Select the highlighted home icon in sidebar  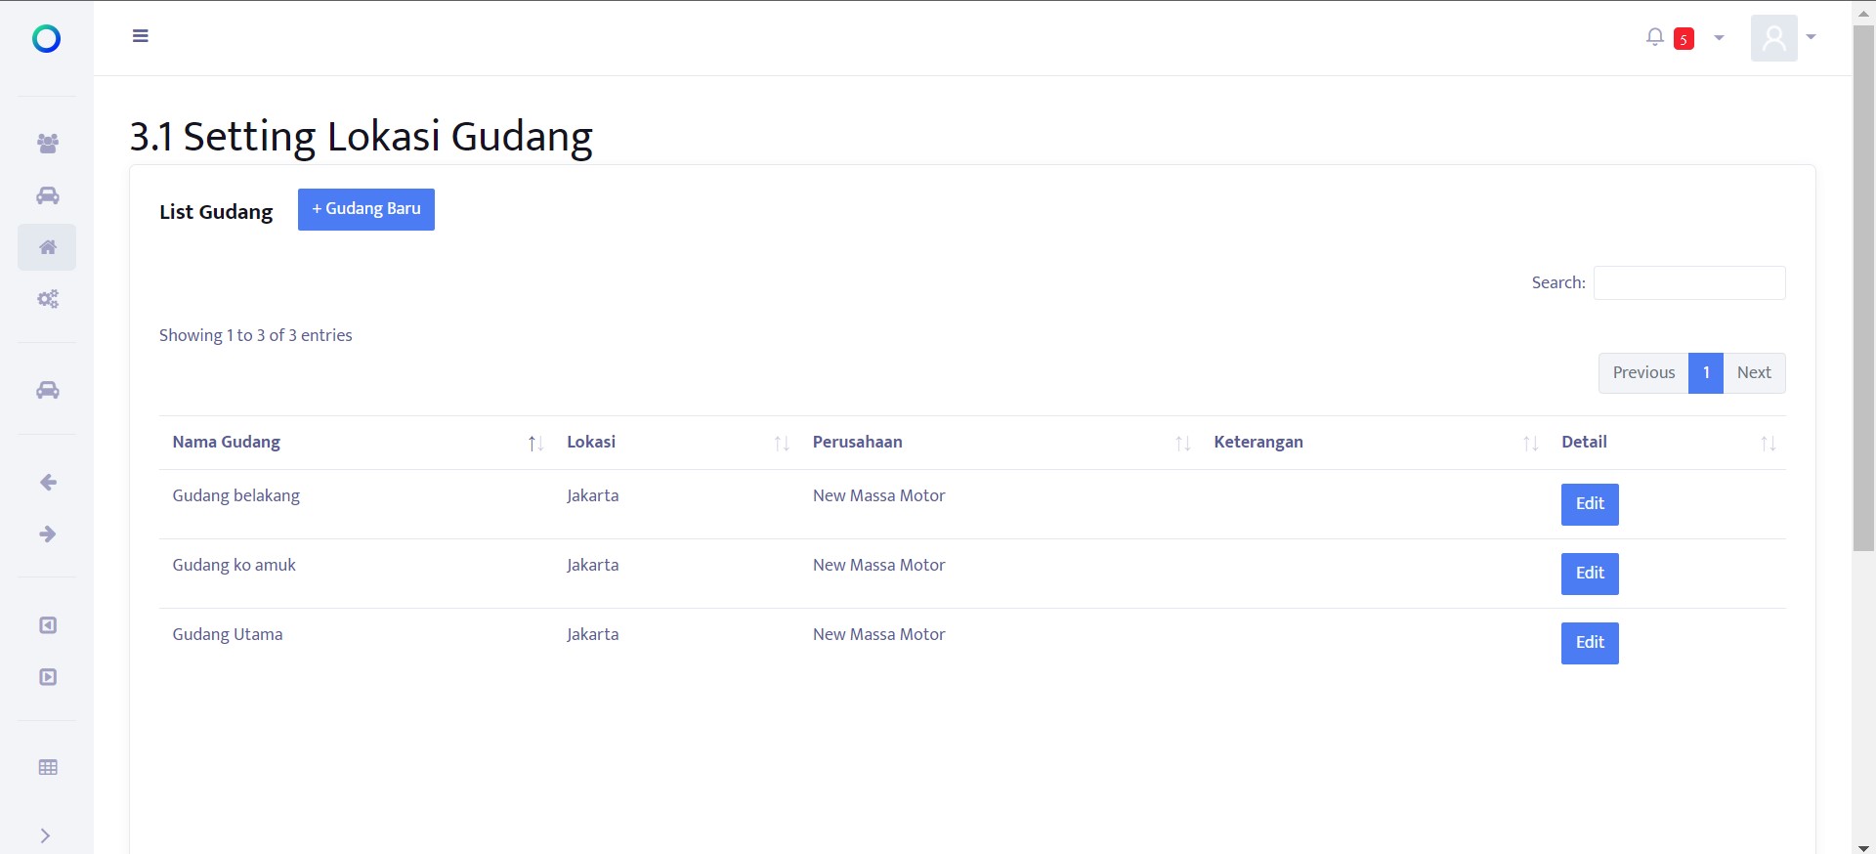(47, 247)
